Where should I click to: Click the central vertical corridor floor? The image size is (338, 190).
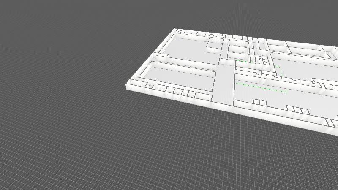click(x=226, y=84)
